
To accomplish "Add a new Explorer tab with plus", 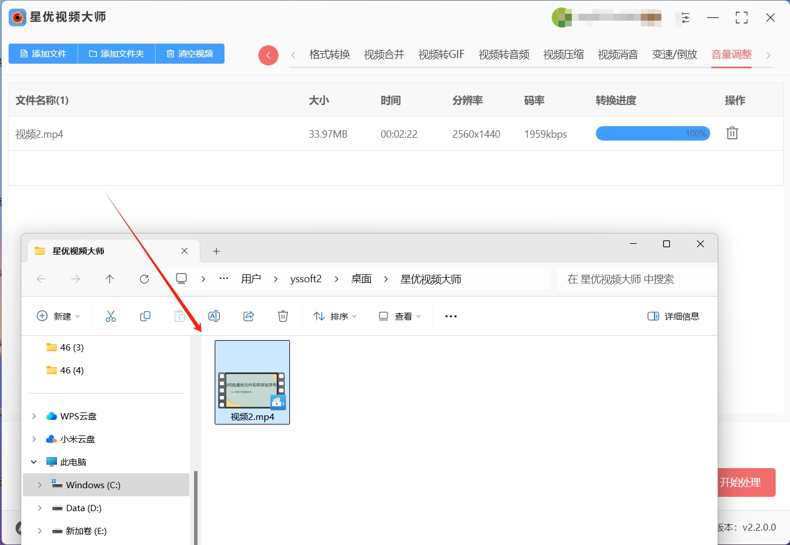I will (216, 251).
